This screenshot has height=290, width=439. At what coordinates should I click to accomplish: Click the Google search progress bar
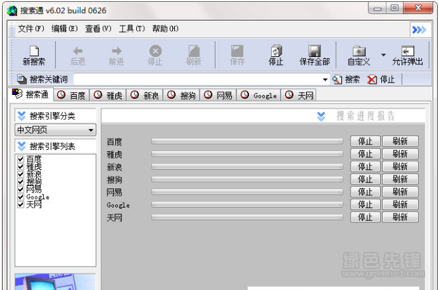(x=247, y=204)
